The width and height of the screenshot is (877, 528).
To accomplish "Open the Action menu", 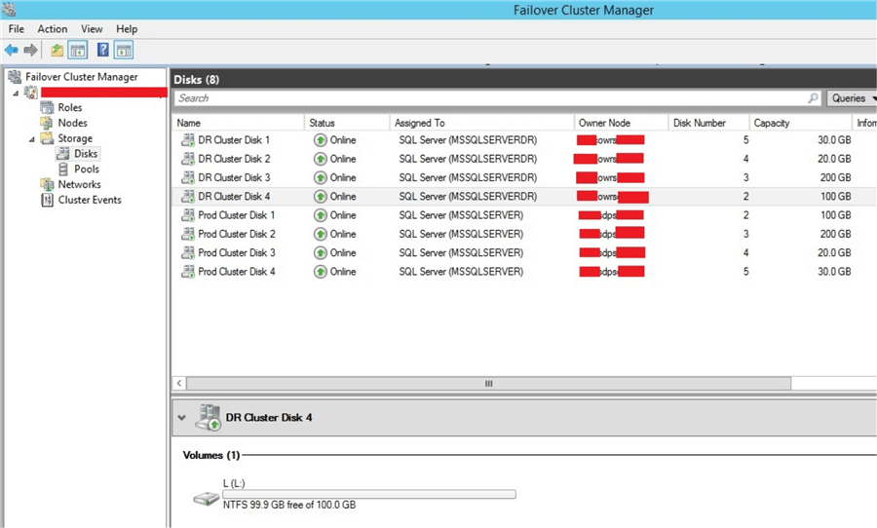I will [x=52, y=28].
